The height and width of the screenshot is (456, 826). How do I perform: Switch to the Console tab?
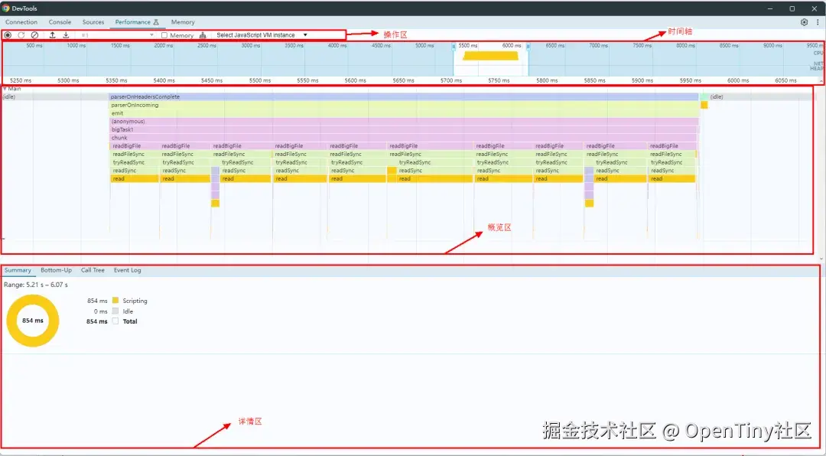[60, 22]
